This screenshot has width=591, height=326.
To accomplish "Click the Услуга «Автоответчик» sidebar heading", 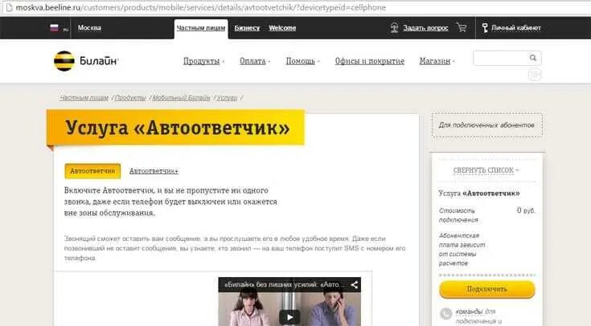I will point(479,194).
